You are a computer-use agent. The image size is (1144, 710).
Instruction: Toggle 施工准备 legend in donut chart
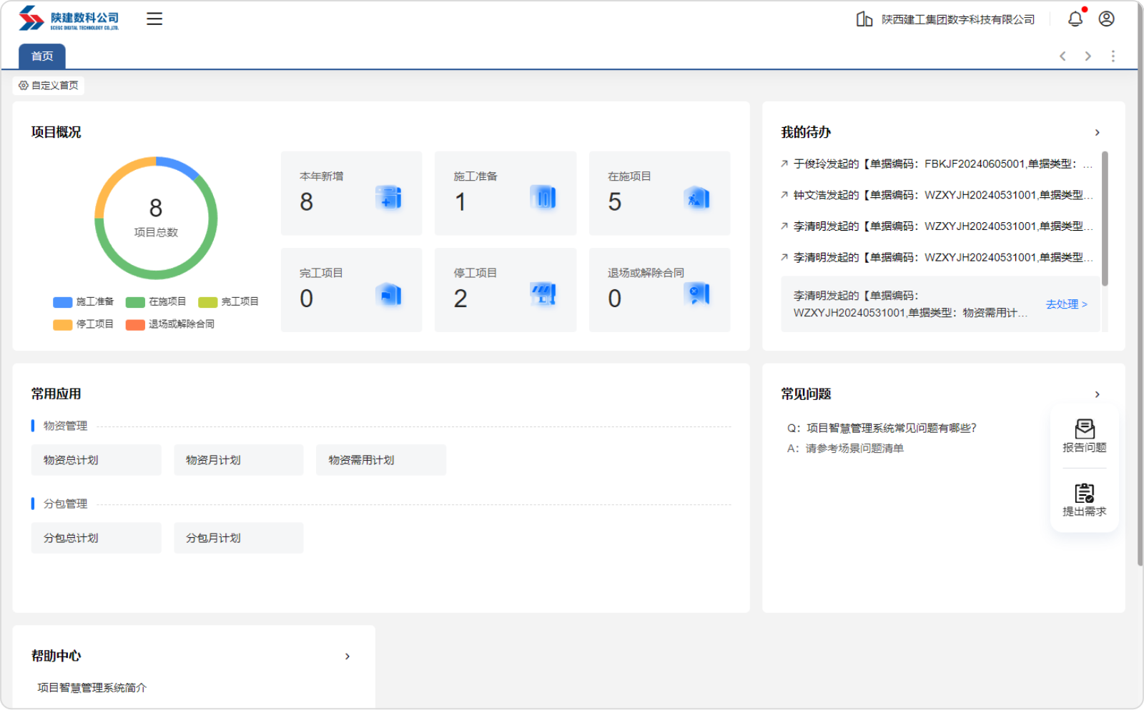[x=84, y=301]
